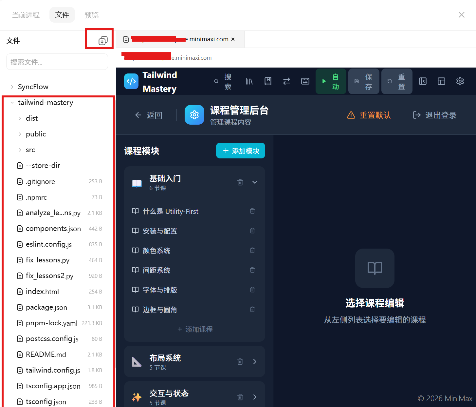Select the 文件 tab at the top

tap(62, 15)
